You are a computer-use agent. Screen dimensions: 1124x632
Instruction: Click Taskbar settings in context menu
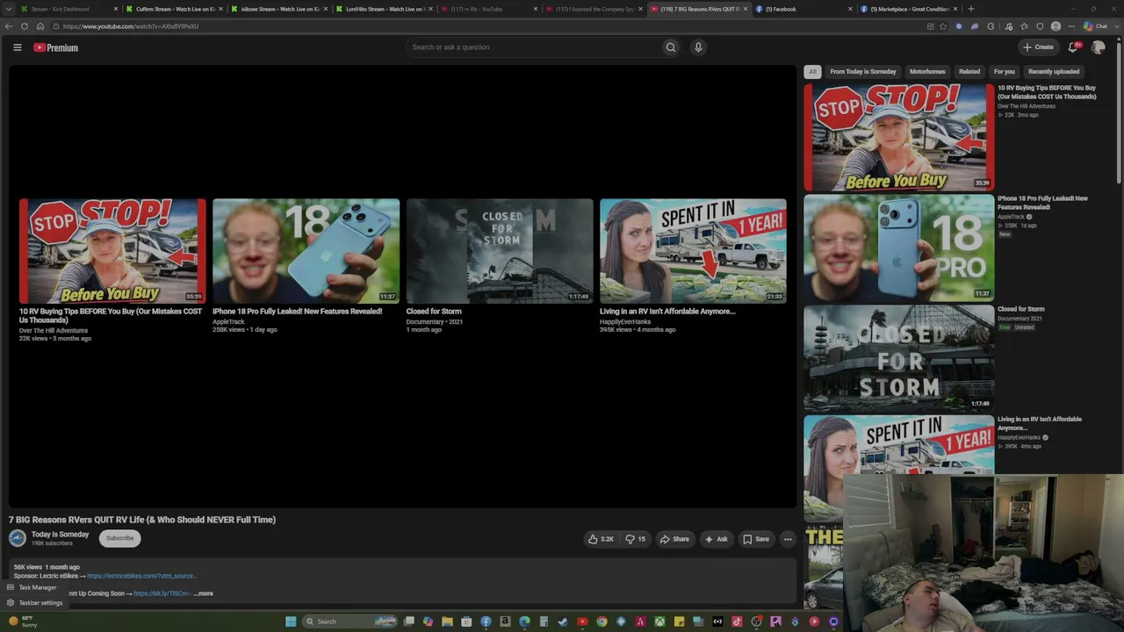[35, 603]
